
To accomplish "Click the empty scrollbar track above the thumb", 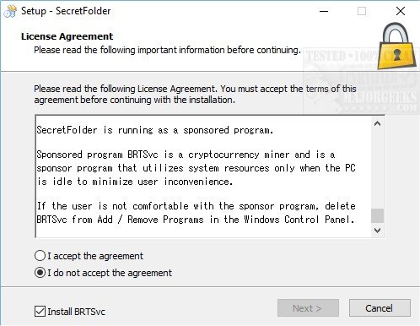I will coord(377,169).
